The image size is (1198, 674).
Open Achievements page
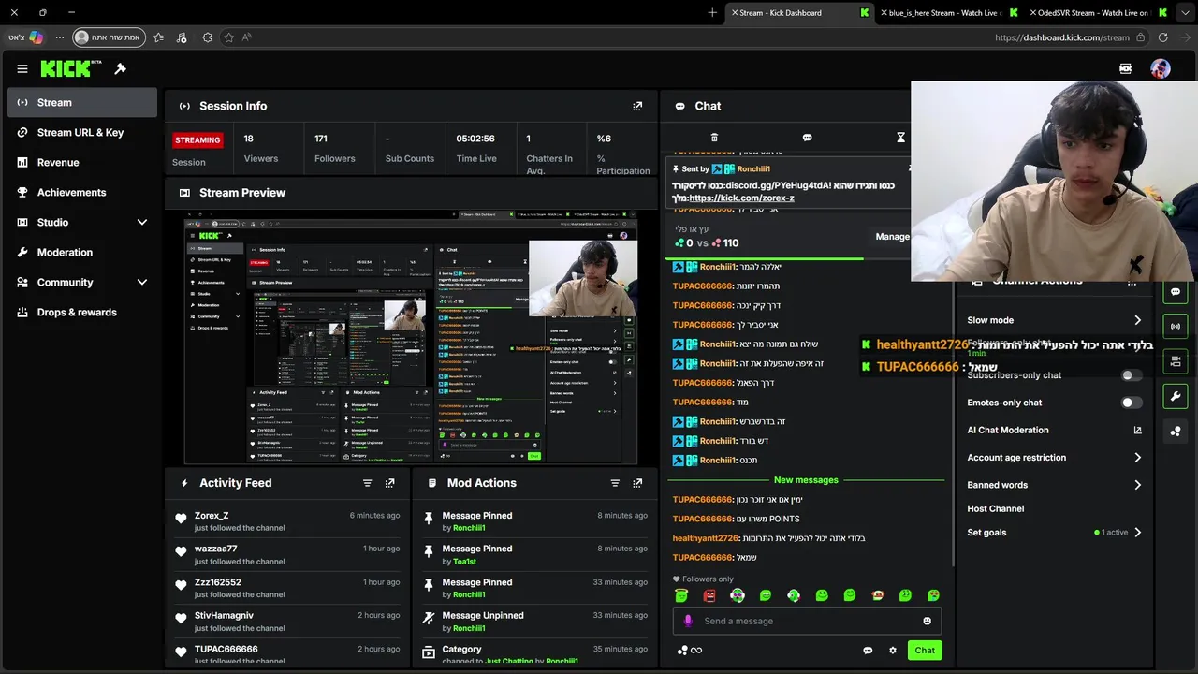(x=82, y=192)
